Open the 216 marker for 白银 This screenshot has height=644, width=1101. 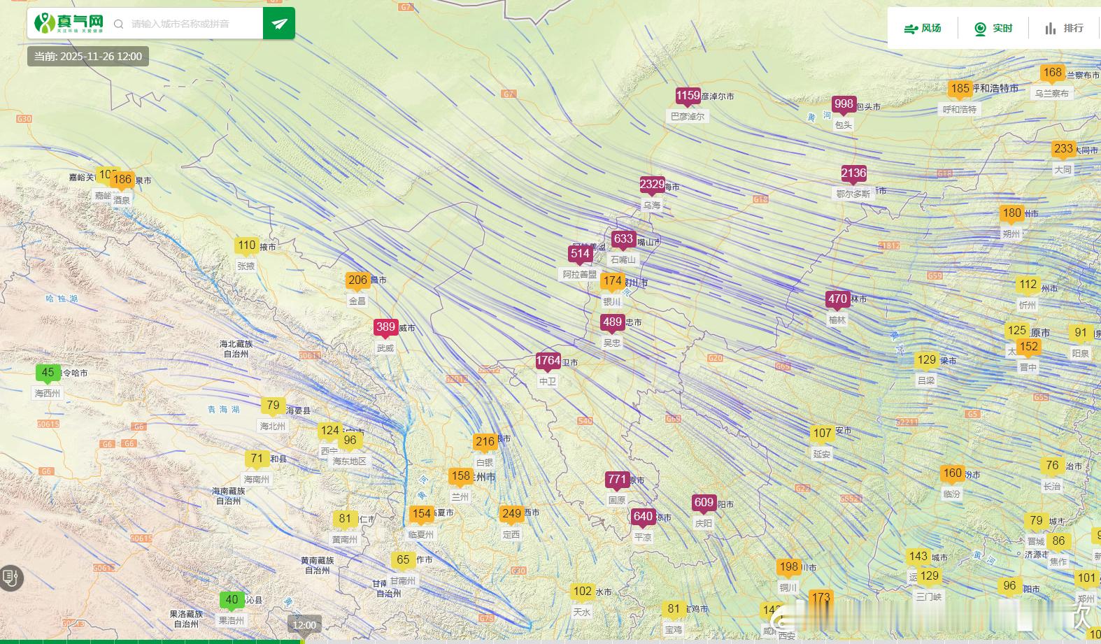[485, 442]
